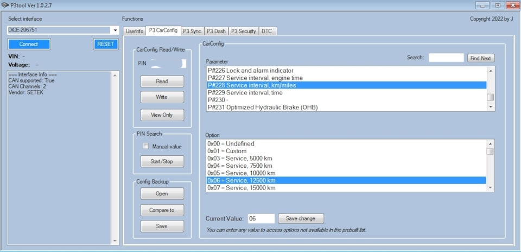Viewport: 521px width, 252px height.
Task: Click the P3tool app icon in title bar
Action: (5, 5)
